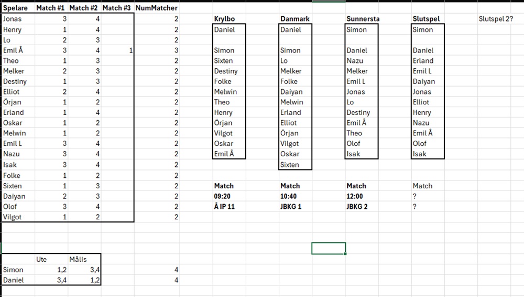This screenshot has height=297, width=524.
Task: Click the 12:00 match time cell
Action: tap(356, 196)
